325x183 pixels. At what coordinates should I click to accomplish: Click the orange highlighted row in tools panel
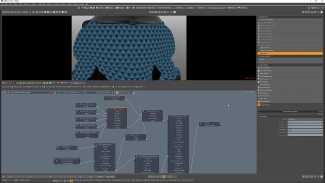pos(290,53)
